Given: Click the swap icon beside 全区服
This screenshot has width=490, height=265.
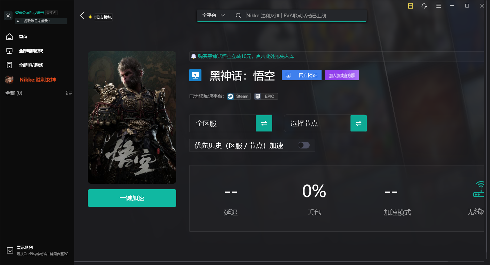Looking at the screenshot, I should point(264,123).
